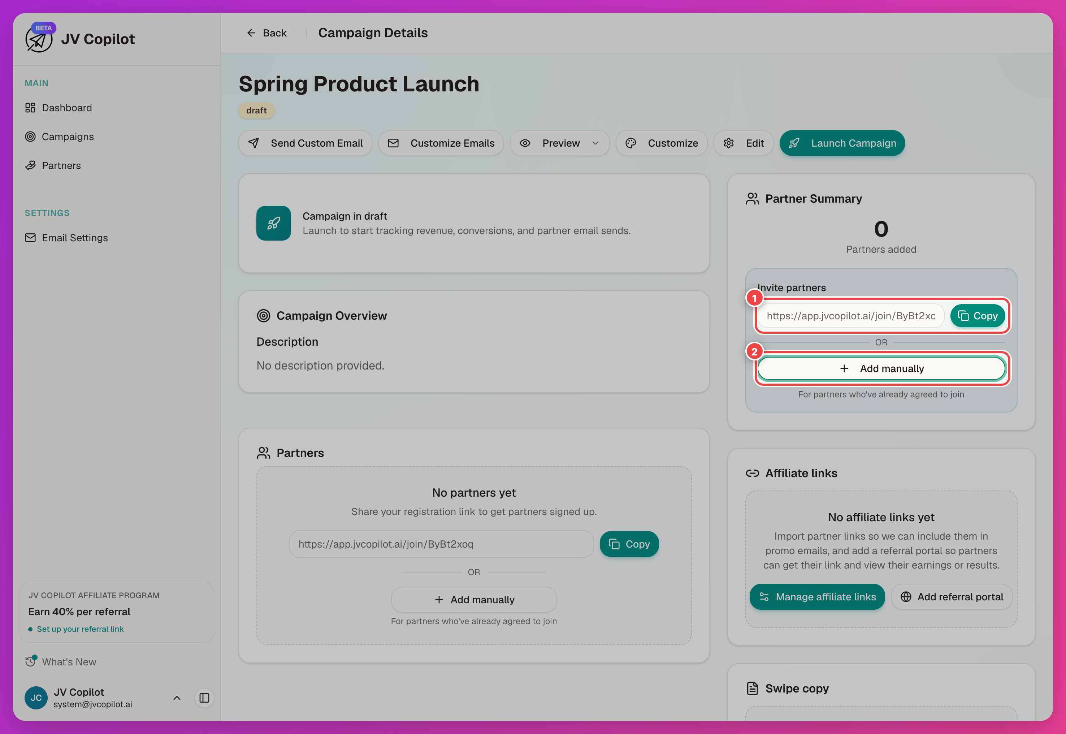Click registration link field in Partners card
Screen dimensions: 1066x734
pyautogui.click(x=441, y=544)
